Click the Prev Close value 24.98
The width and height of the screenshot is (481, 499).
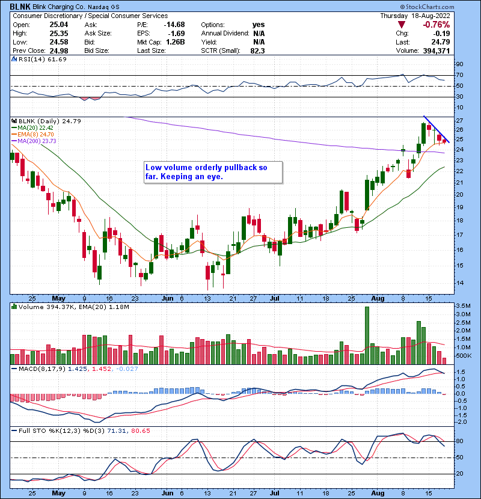click(59, 51)
